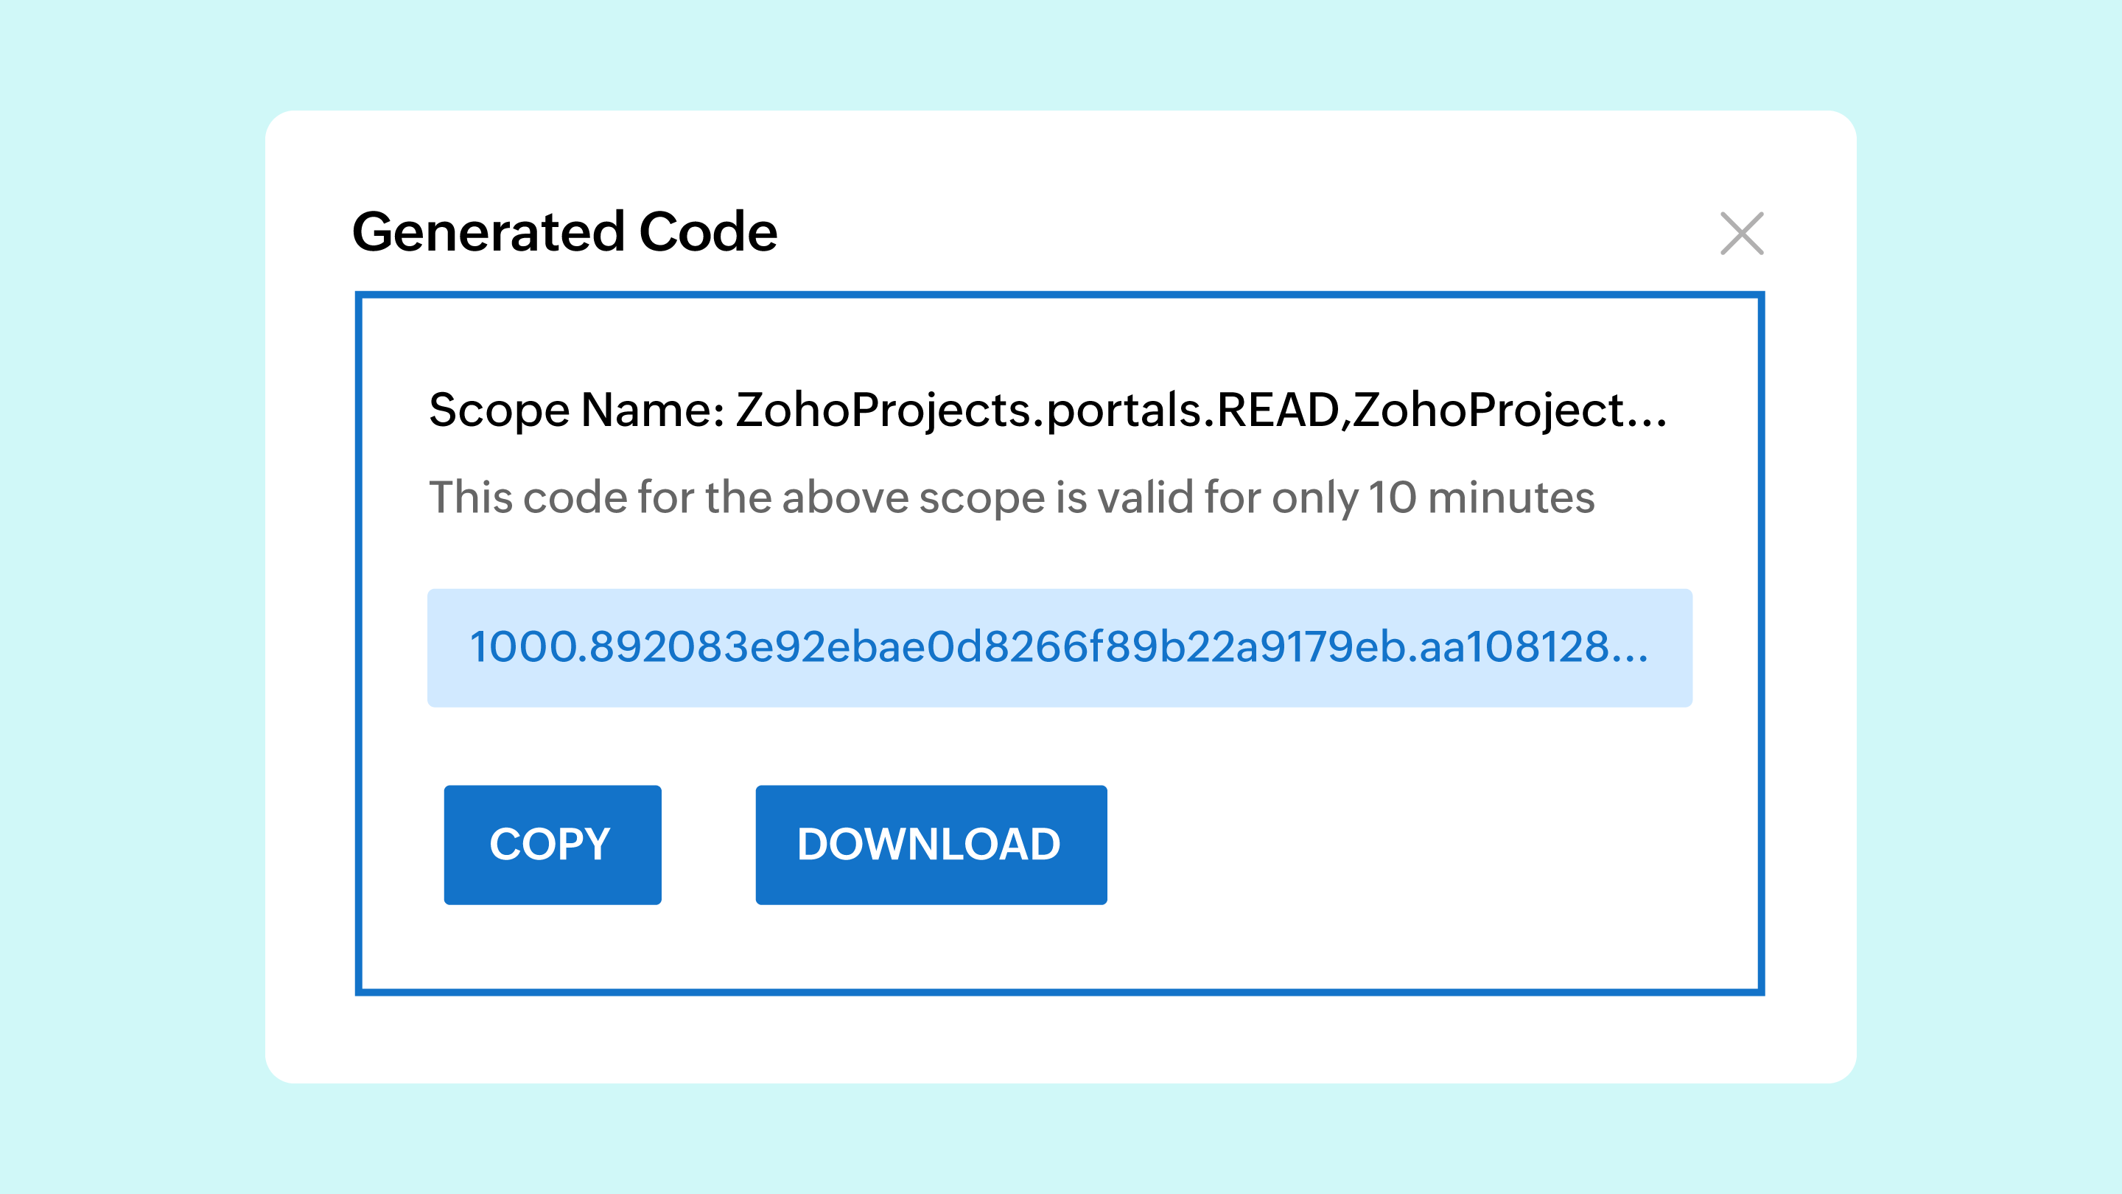Select the generated code text field

(1060, 648)
